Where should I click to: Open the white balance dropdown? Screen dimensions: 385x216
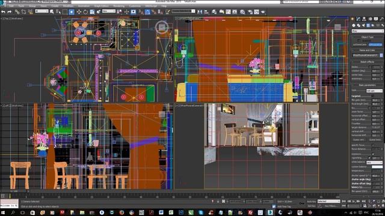(374, 163)
